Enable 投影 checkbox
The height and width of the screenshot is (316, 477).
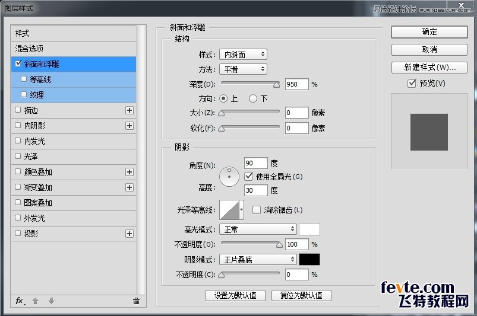point(18,233)
